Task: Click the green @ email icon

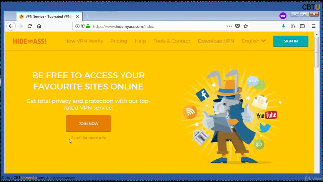Action: pyautogui.click(x=259, y=144)
